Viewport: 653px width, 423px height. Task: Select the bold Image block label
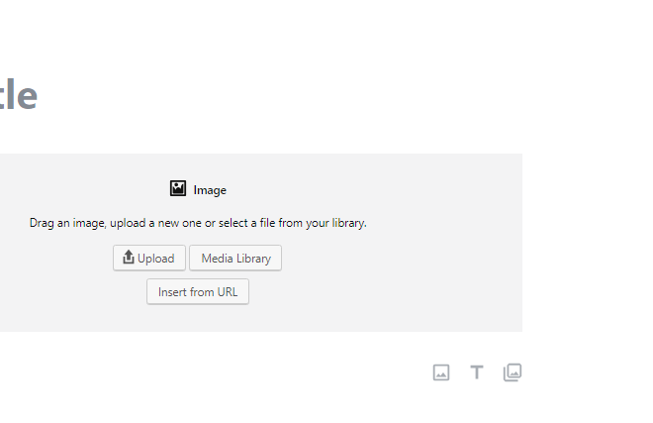(210, 190)
